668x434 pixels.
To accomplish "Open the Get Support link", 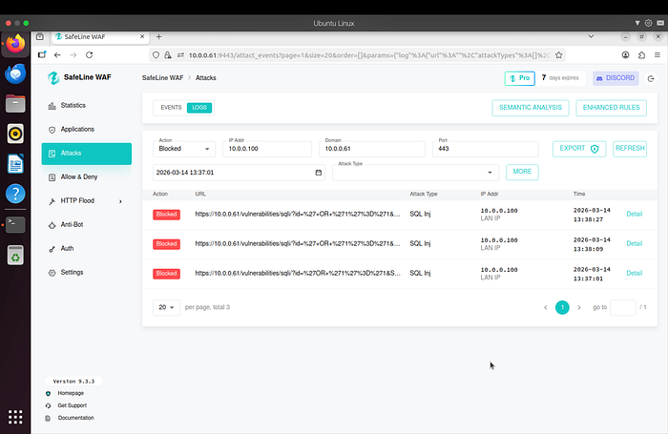I will click(x=72, y=405).
